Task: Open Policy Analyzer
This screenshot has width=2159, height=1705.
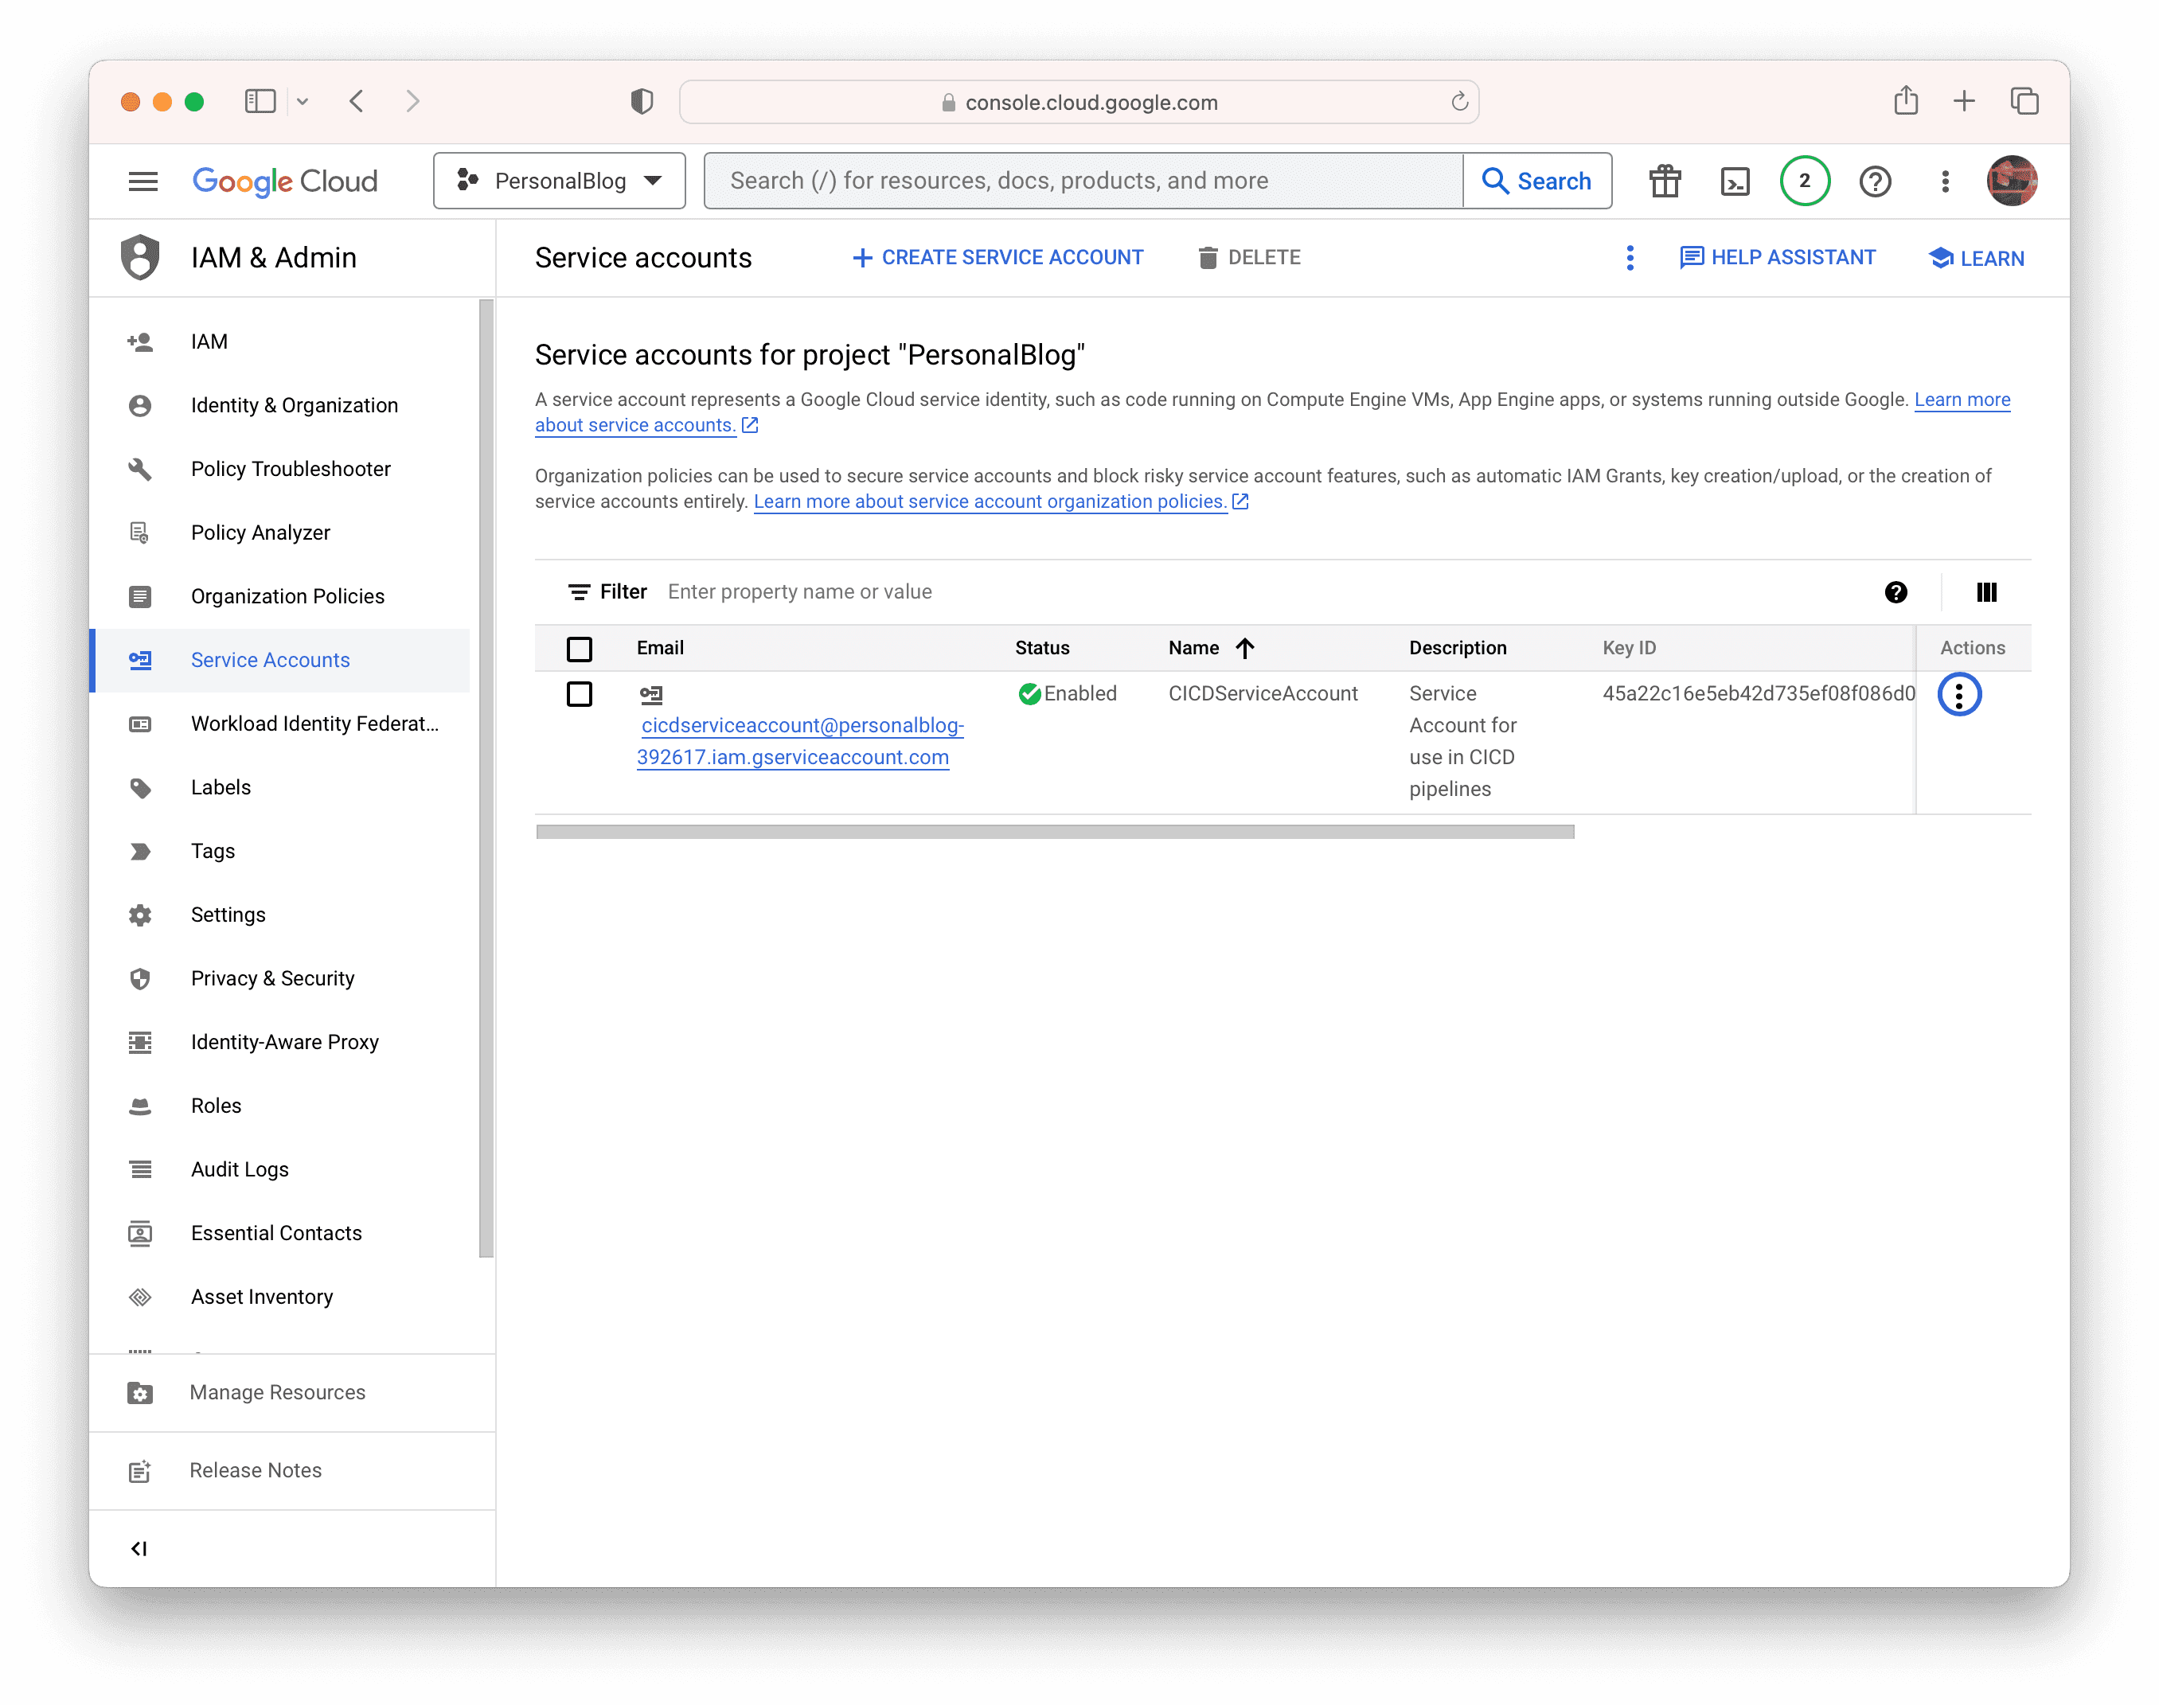Action: 279,533
